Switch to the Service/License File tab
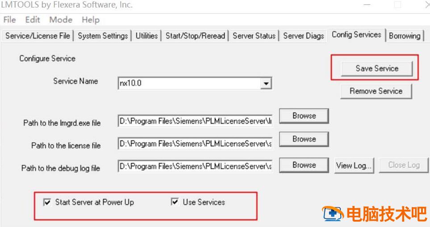Screen dimensions: 430x227 coord(38,36)
